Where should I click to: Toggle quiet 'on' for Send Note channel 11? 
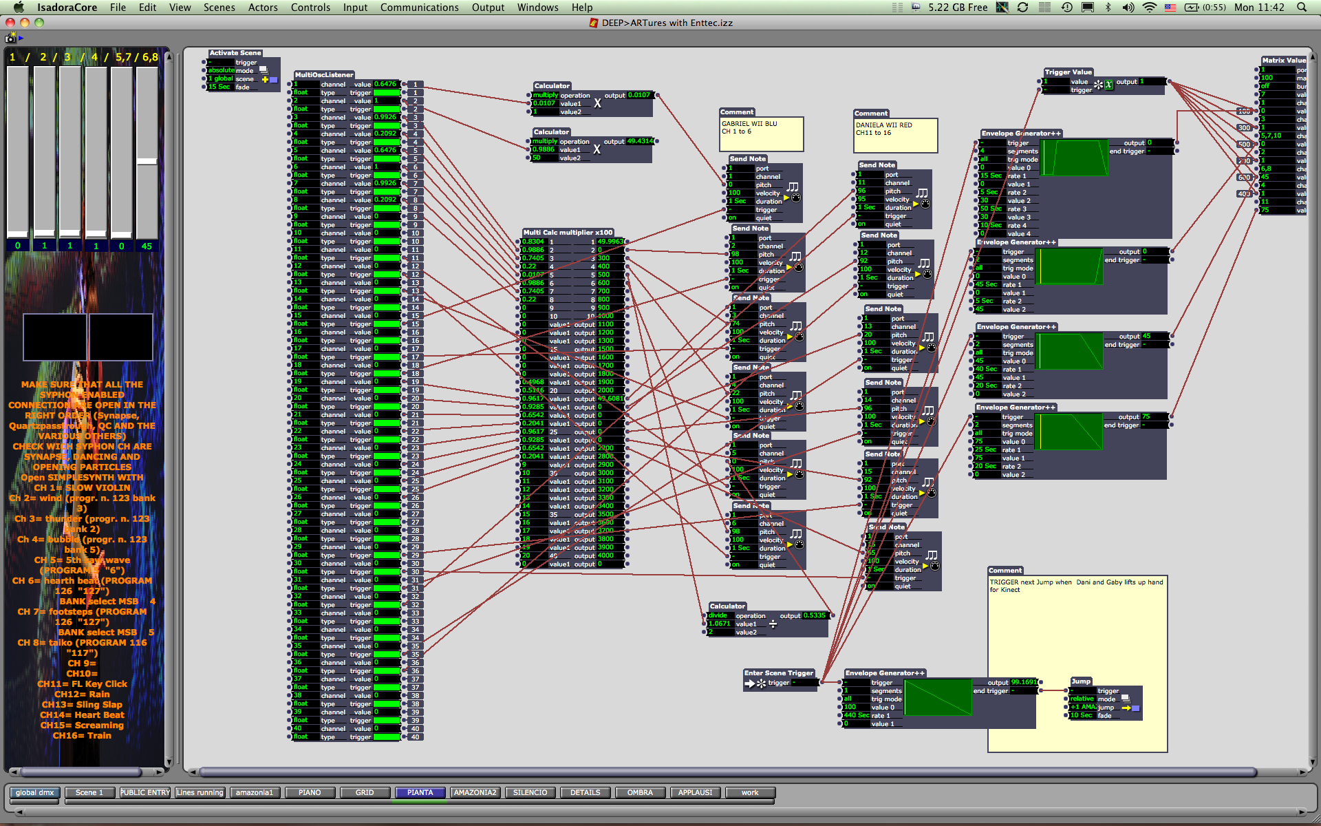click(869, 224)
